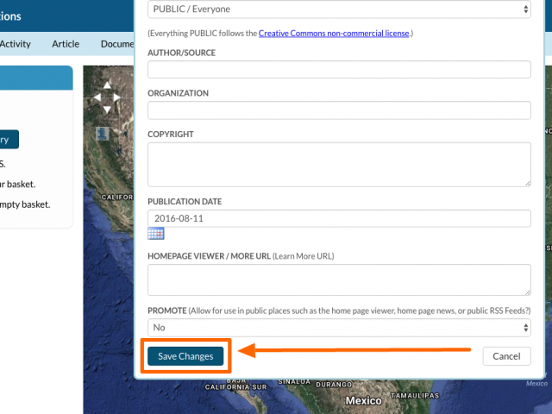Open the Article tab
This screenshot has width=552, height=414.
pyautogui.click(x=66, y=44)
